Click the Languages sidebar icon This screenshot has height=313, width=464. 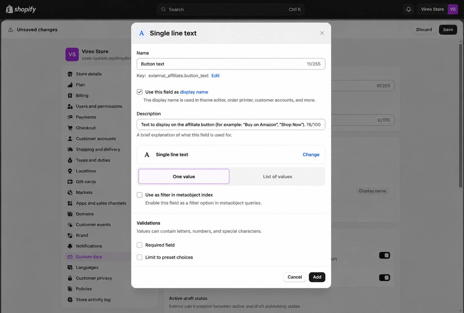pyautogui.click(x=70, y=267)
